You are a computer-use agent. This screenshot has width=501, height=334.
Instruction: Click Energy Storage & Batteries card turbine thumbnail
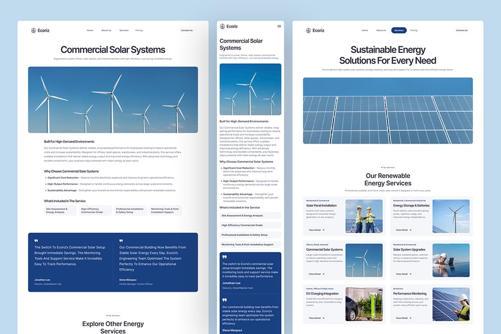451,216
